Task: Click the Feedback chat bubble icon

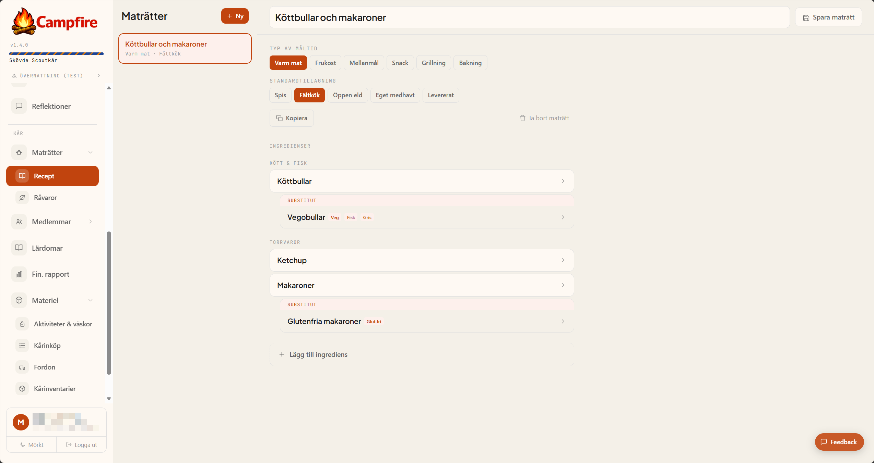Action: pos(824,442)
